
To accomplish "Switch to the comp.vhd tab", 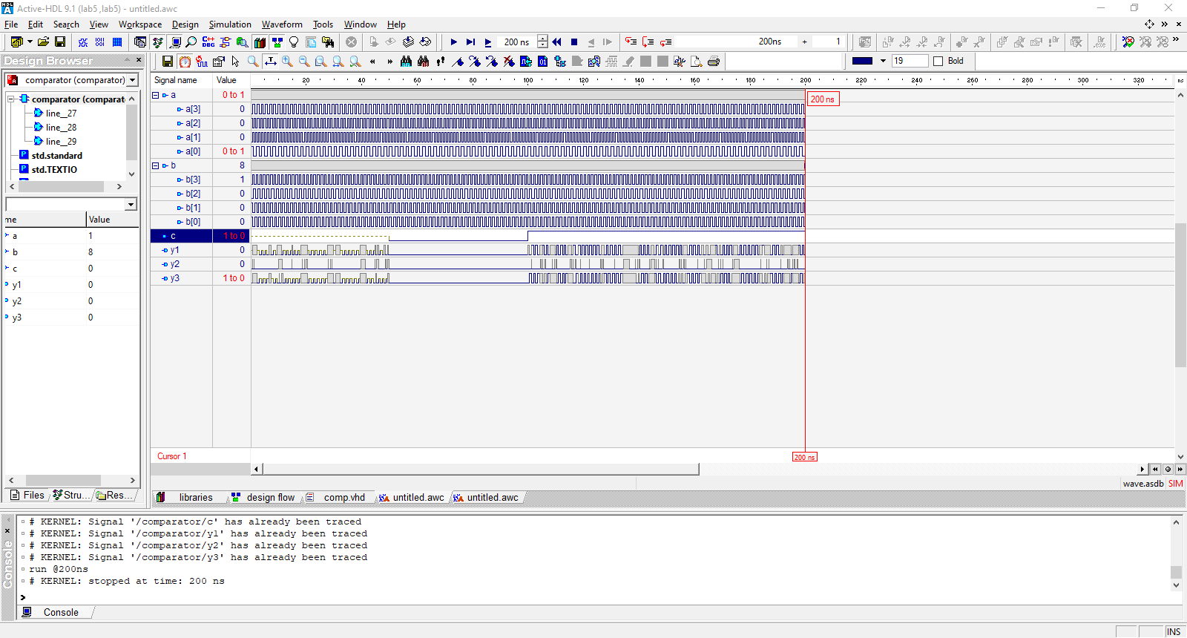I will tap(343, 498).
